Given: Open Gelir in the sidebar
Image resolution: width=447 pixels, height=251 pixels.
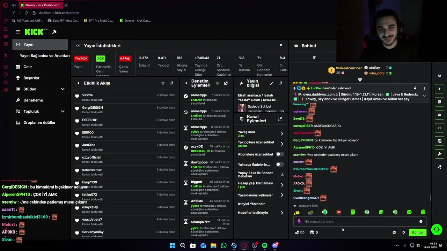Looking at the screenshot, I should coord(28,67).
